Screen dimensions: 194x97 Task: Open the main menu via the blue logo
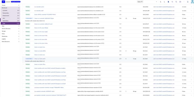tap(3, 2)
